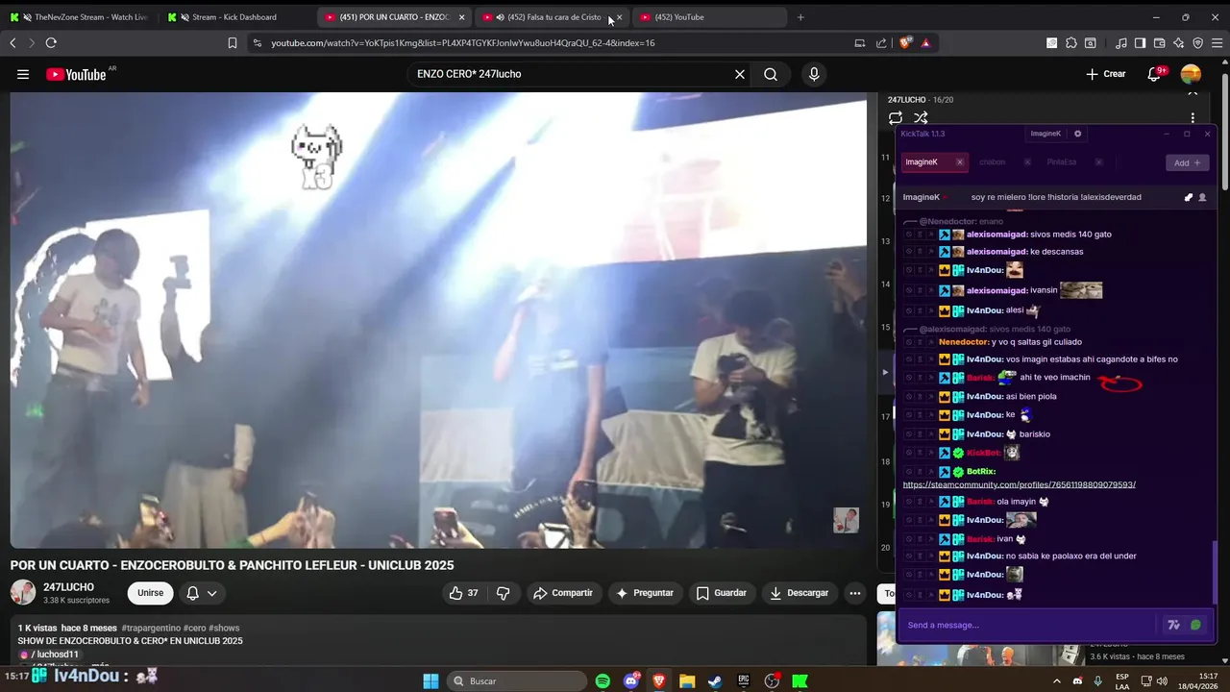
Task: Open browser extensions puzzle icon
Action: pos(1071,42)
